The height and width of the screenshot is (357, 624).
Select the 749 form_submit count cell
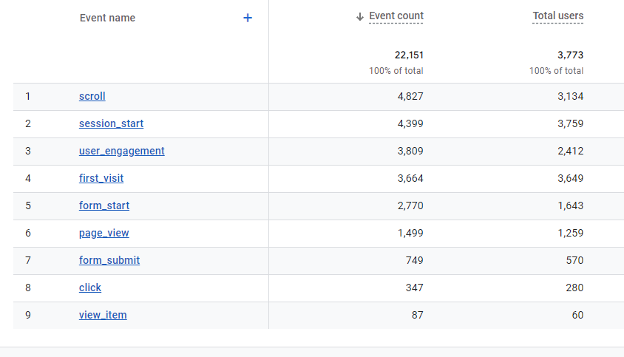[414, 260]
